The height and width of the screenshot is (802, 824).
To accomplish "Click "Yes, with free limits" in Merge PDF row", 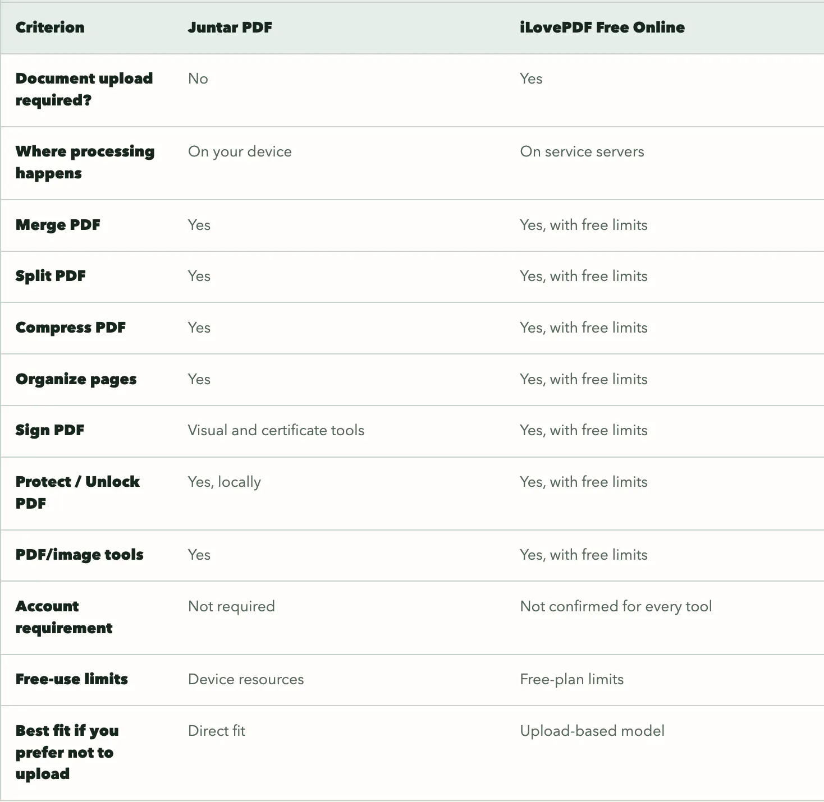I will click(x=584, y=225).
